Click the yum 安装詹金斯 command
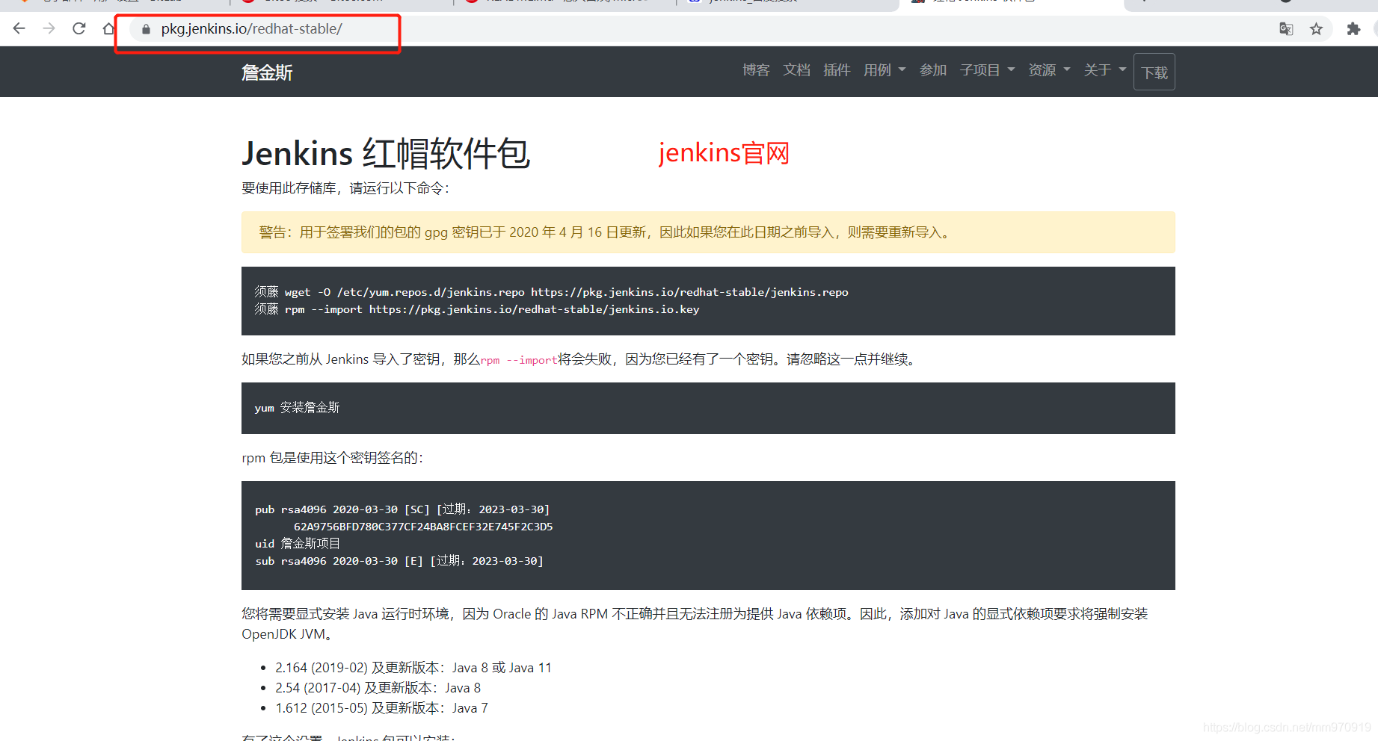 click(x=297, y=408)
